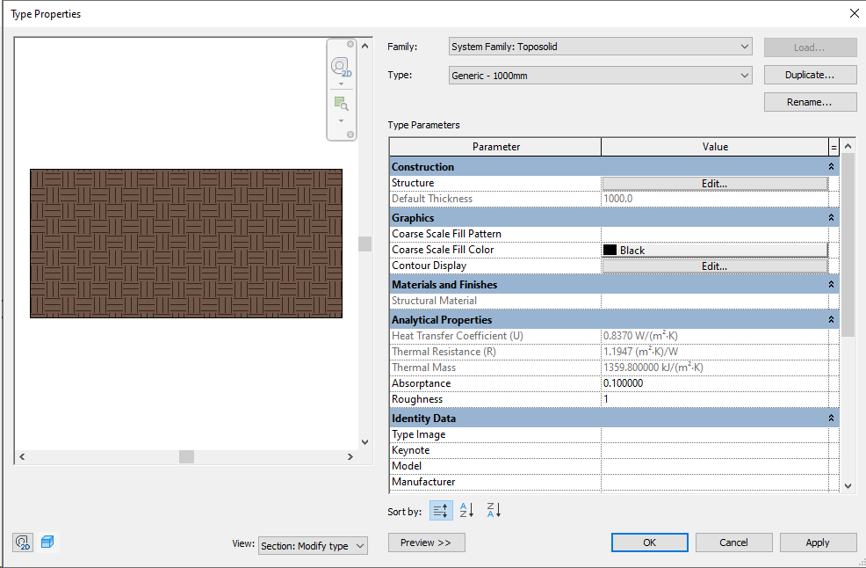The height and width of the screenshot is (568, 866).
Task: Click the Absorptance value field
Action: coord(676,382)
